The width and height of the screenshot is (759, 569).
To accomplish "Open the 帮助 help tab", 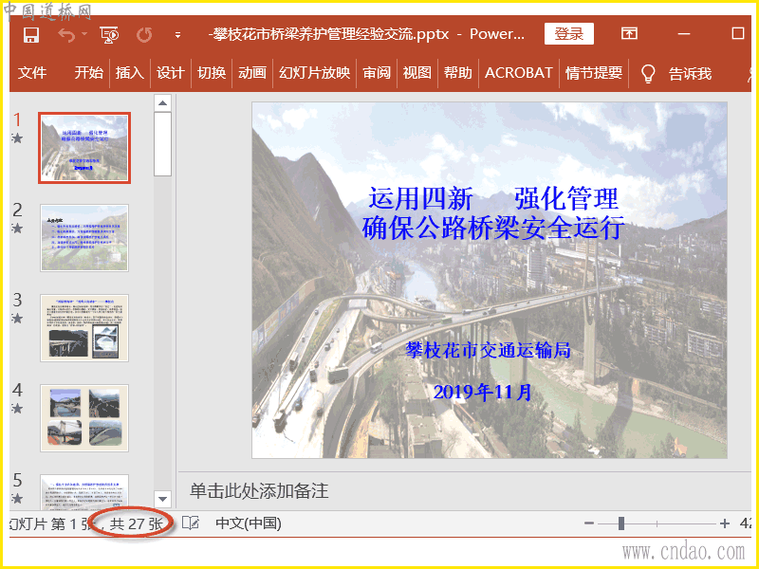I will [x=458, y=73].
